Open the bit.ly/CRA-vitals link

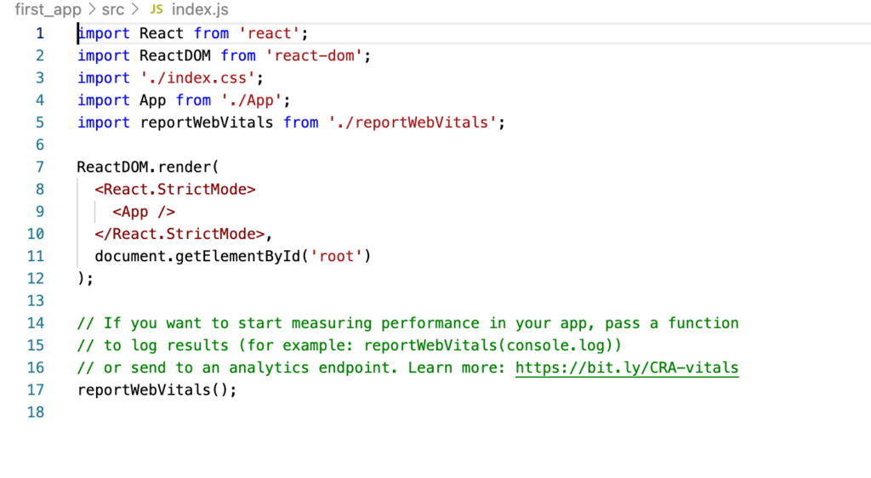627,368
